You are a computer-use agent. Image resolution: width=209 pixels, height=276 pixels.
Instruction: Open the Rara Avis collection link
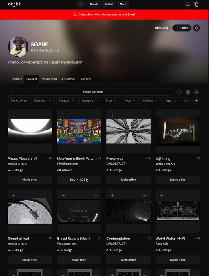pos(162,243)
